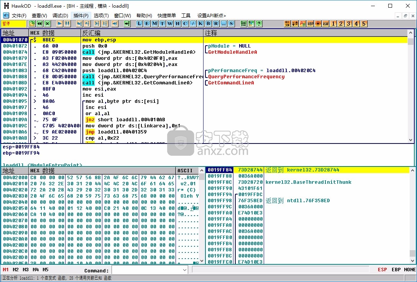This screenshot has height=282, width=417.
Task: Open the 窗口(W) menu
Action: [x=123, y=15]
